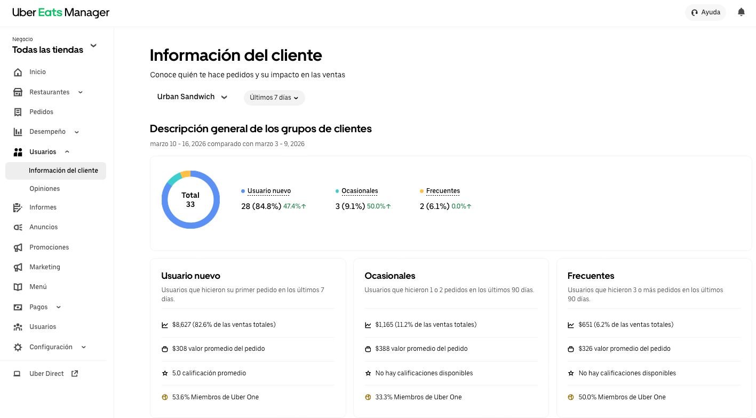Click the Total 33 donut chart
Image resolution: width=756 pixels, height=418 pixels.
pyautogui.click(x=190, y=199)
